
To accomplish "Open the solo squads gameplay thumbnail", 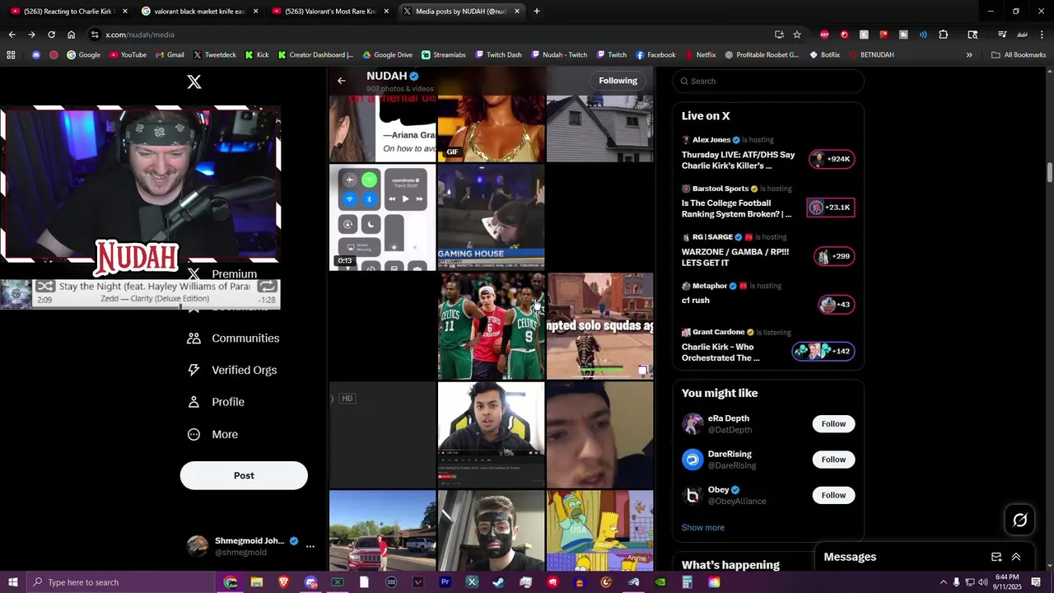I will pyautogui.click(x=600, y=326).
